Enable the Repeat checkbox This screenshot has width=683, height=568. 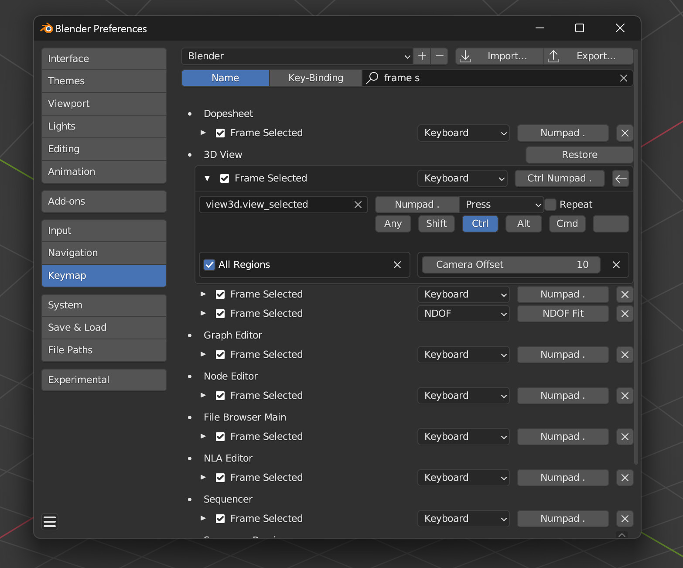551,205
